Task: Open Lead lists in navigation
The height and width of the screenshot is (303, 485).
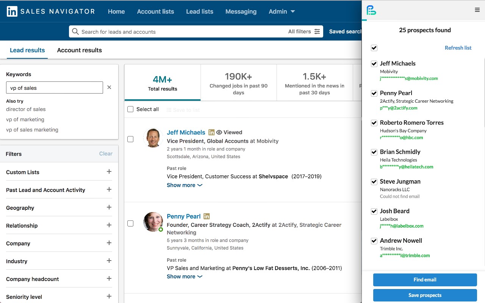Action: pos(200,11)
